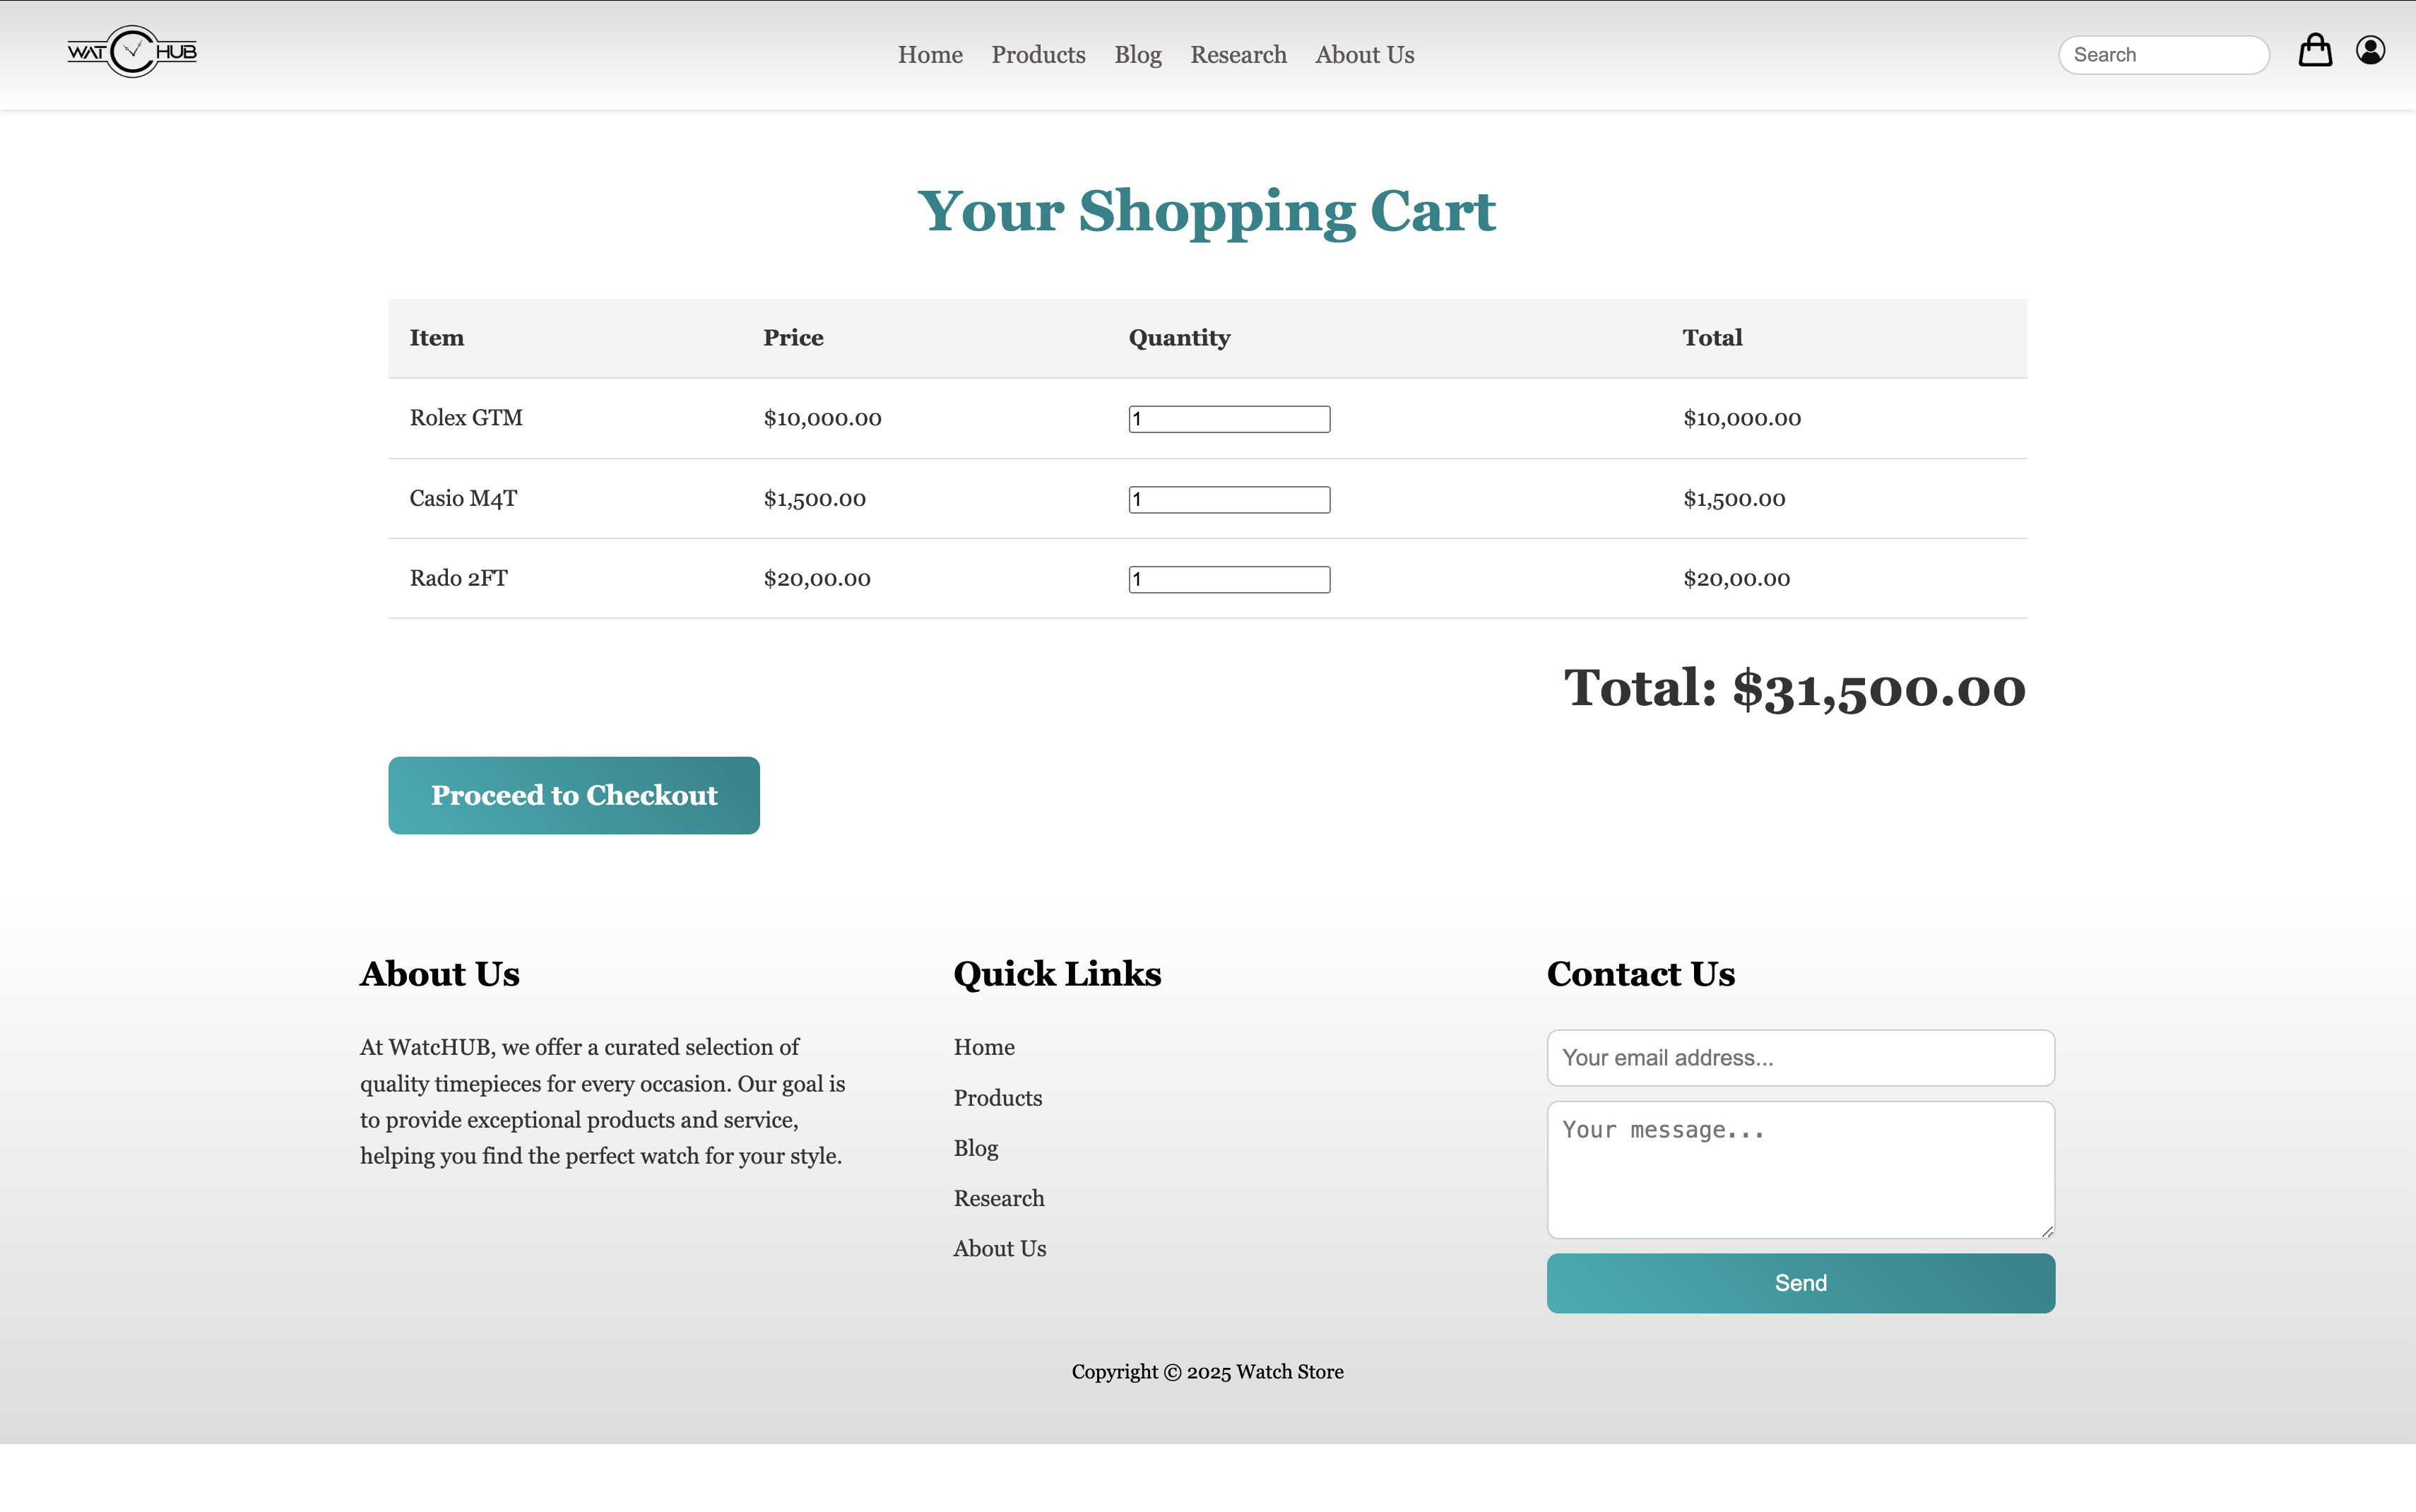Click the Home footer quick link

point(983,1047)
